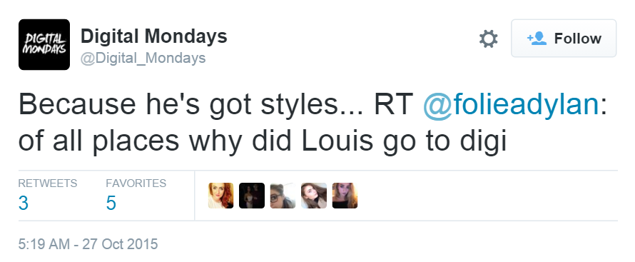This screenshot has height=262, width=635.
Task: Open the red-haired user avatar
Action: coord(220,196)
